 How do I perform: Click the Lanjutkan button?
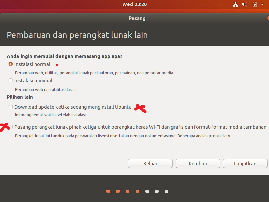[x=245, y=163]
